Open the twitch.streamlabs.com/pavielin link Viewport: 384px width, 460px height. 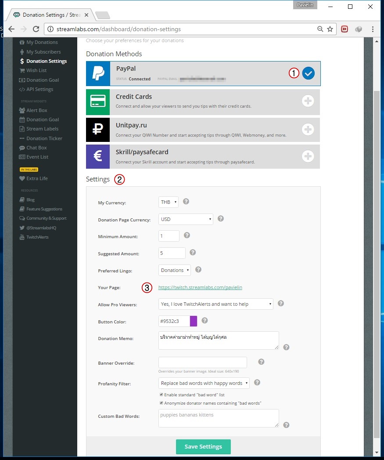pyautogui.click(x=200, y=287)
